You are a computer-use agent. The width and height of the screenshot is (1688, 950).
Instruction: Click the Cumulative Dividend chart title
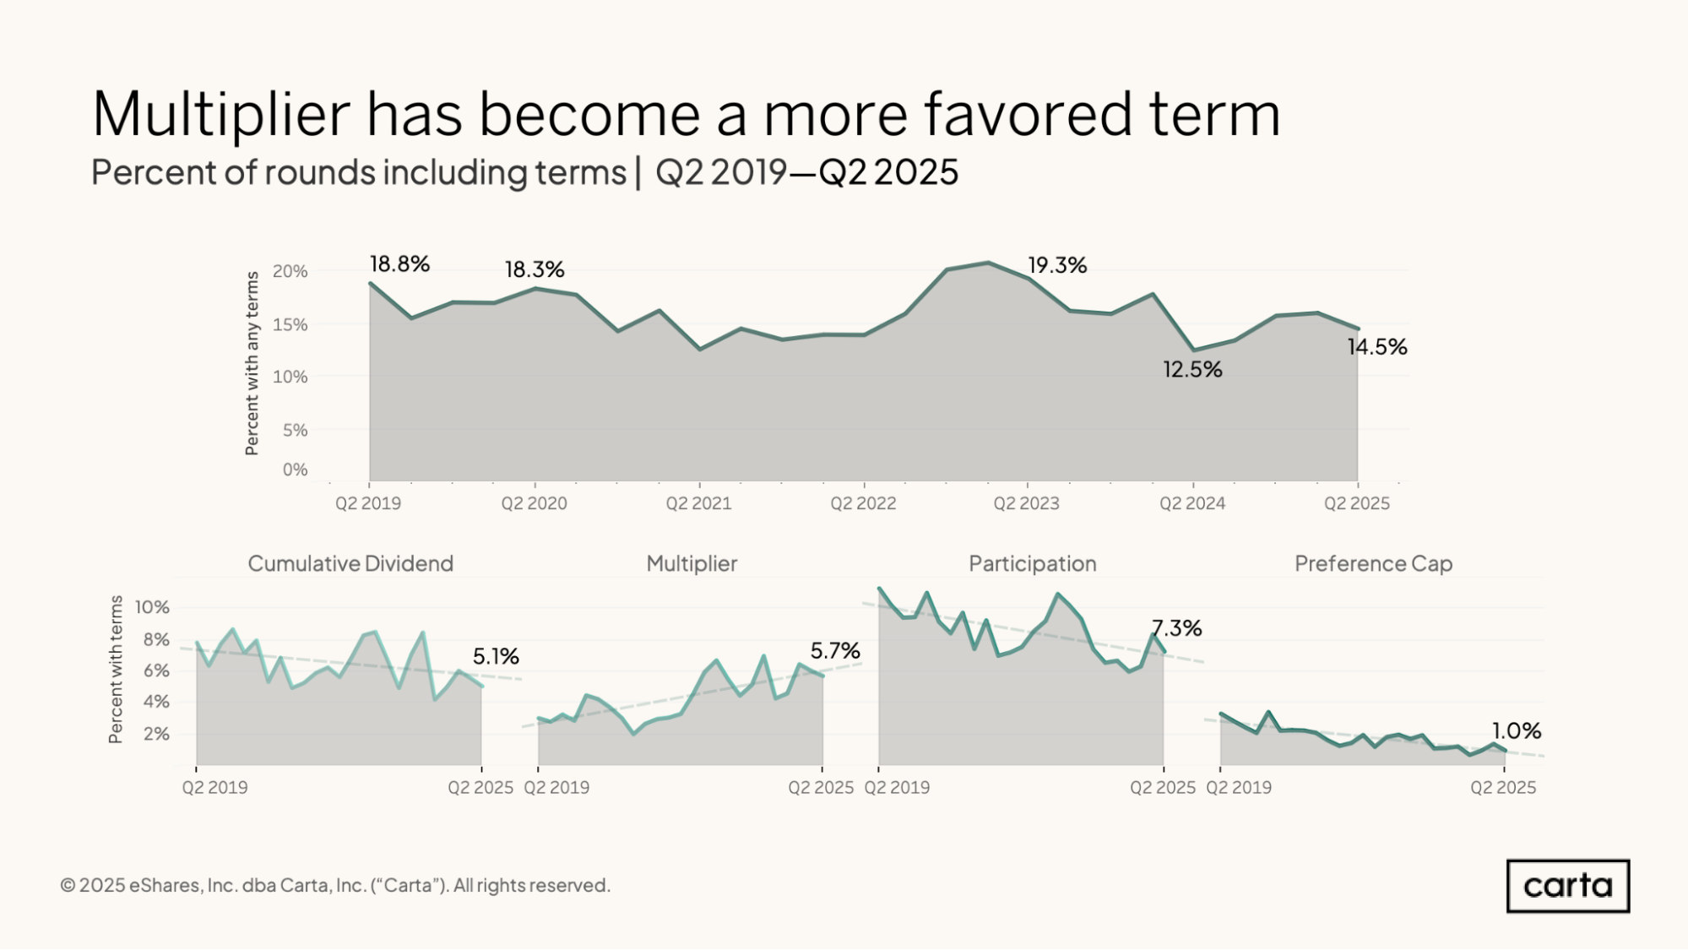click(350, 563)
